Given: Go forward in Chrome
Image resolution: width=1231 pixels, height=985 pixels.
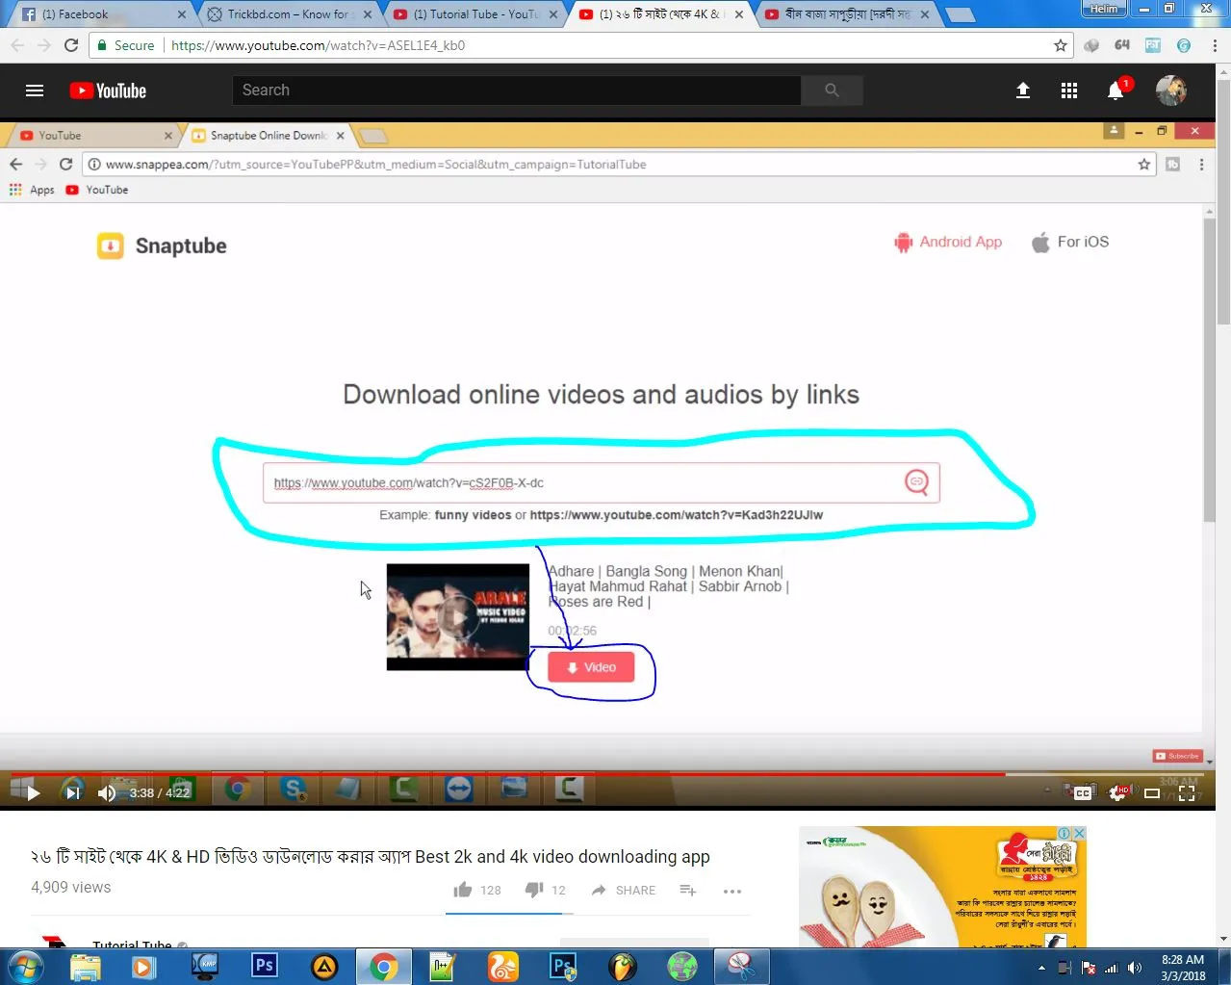Looking at the screenshot, I should click(x=44, y=45).
